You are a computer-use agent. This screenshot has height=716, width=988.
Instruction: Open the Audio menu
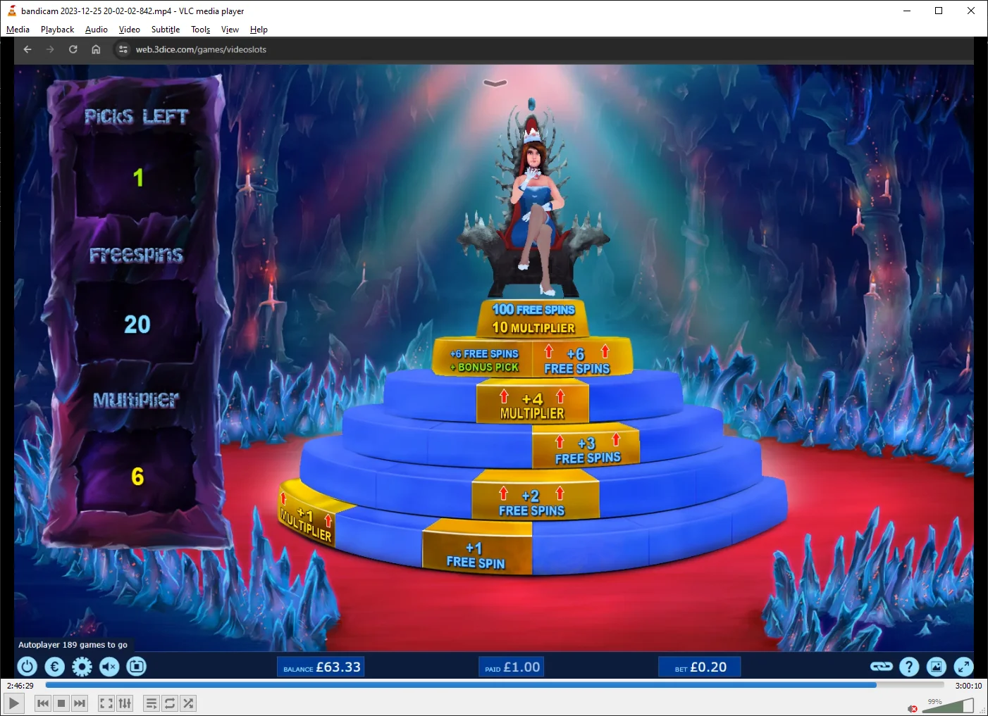click(97, 30)
